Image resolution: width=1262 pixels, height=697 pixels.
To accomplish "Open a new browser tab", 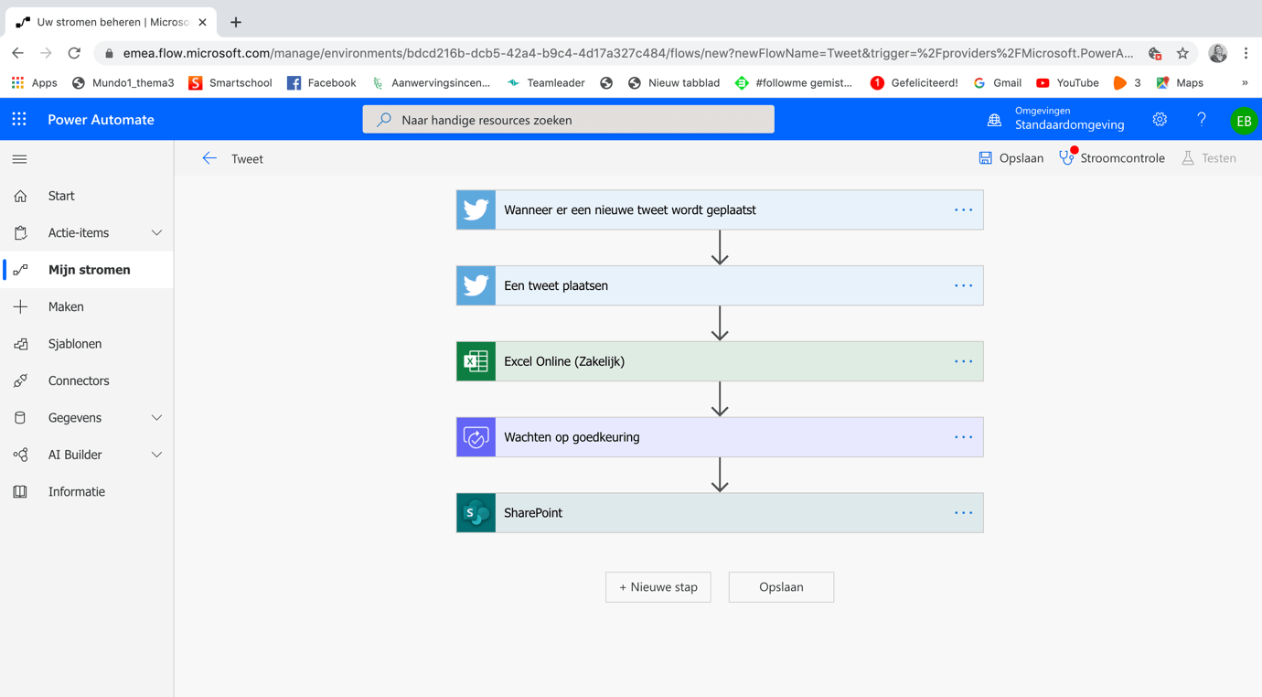I will (x=236, y=22).
